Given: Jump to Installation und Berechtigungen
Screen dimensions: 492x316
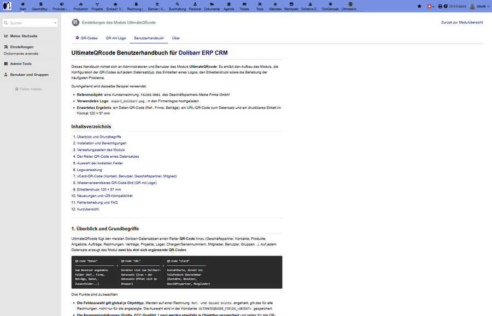Looking at the screenshot, I should 102,143.
